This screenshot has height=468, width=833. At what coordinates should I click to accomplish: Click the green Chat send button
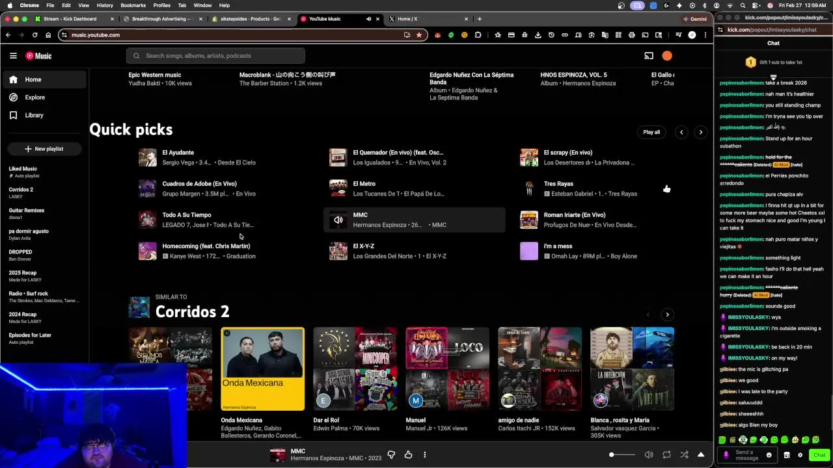[819, 455]
